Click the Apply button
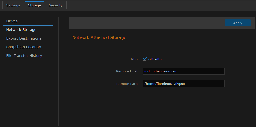Screen dimensions: 256x127 coord(238,23)
